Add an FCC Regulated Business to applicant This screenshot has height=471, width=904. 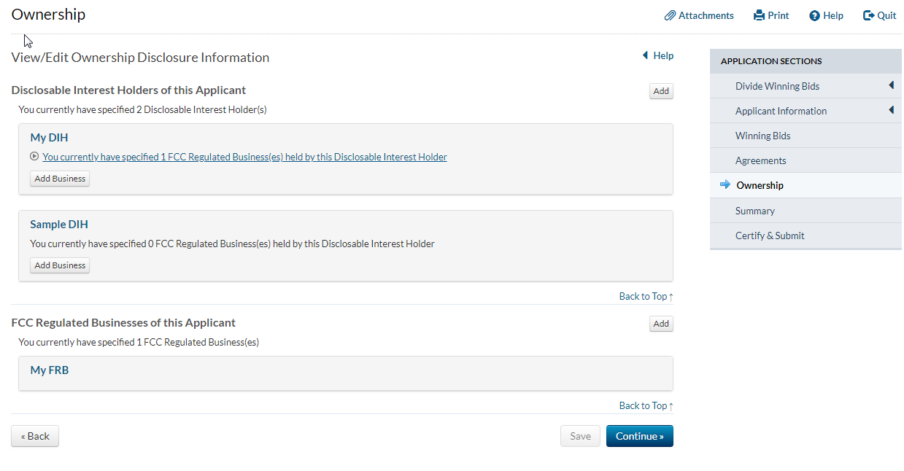point(661,324)
